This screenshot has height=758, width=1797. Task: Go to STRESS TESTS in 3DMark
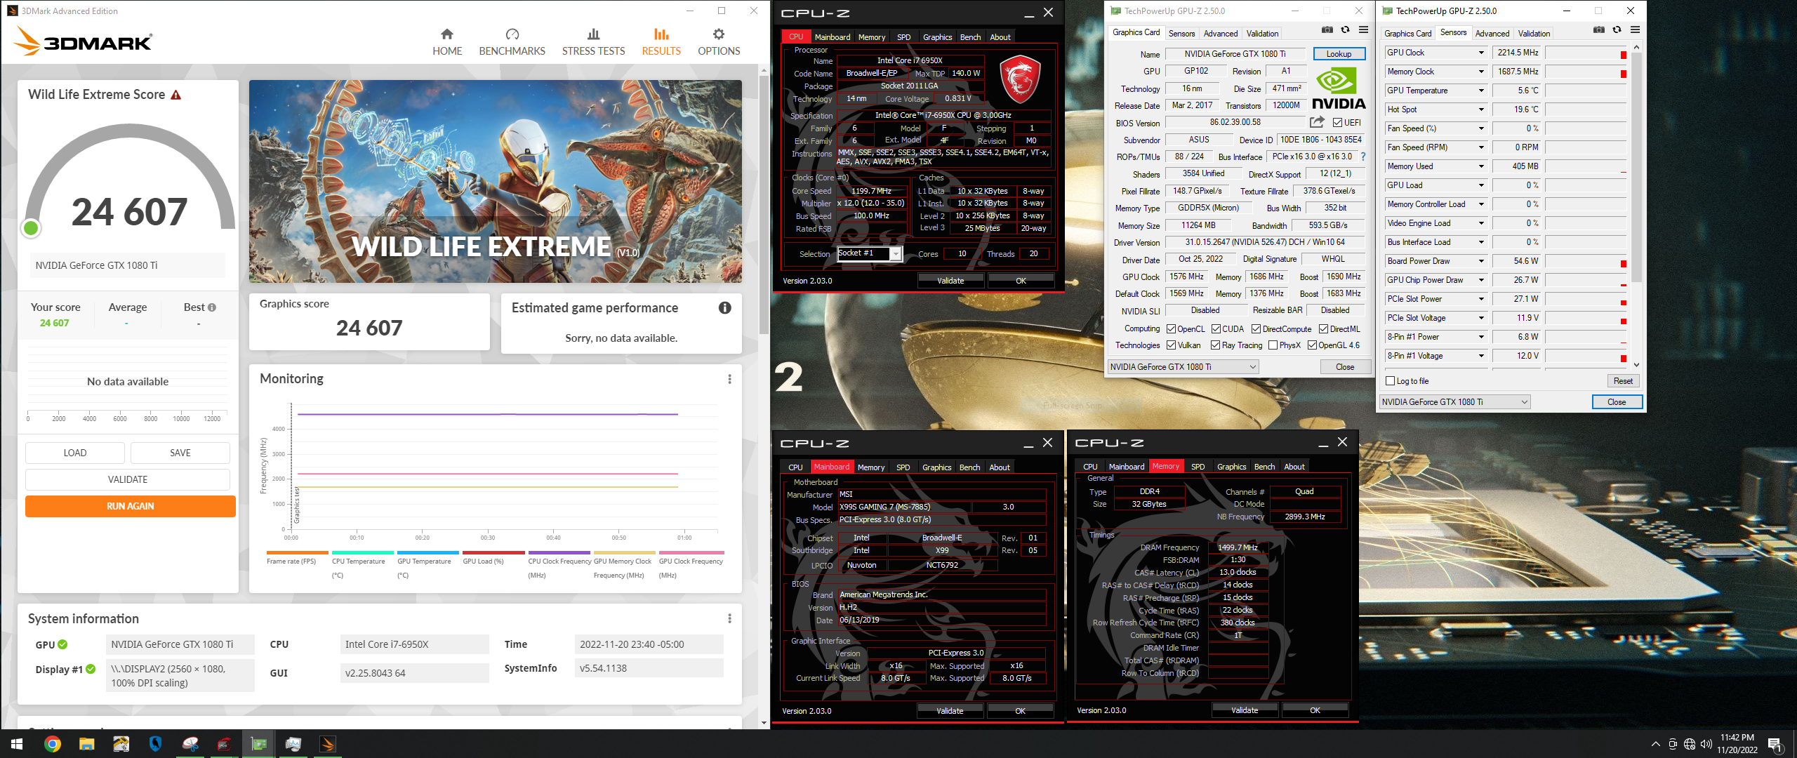(593, 42)
